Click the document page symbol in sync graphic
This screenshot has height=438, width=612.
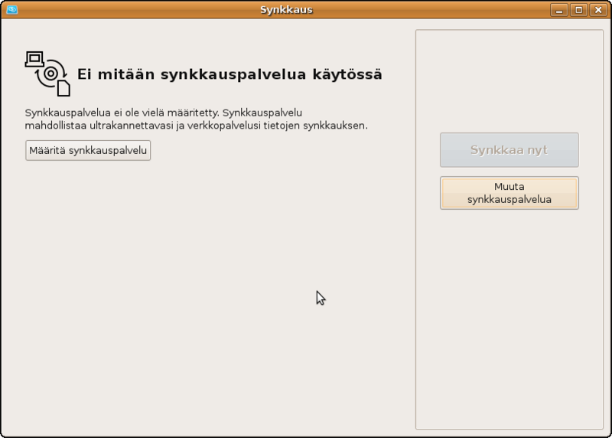coord(63,88)
